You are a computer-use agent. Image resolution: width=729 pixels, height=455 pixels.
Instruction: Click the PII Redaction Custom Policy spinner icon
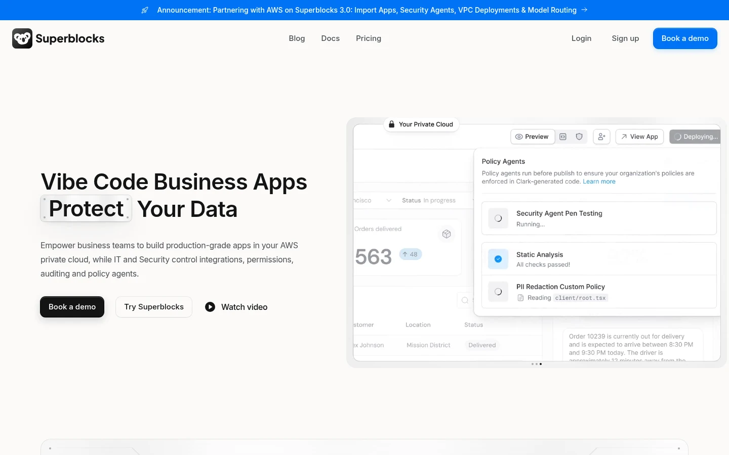pyautogui.click(x=498, y=292)
